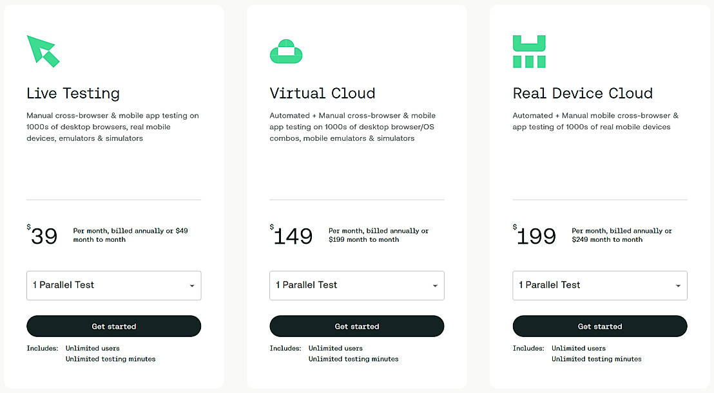Click the $149 price
Image resolution: width=714 pixels, height=393 pixels.
pos(291,235)
